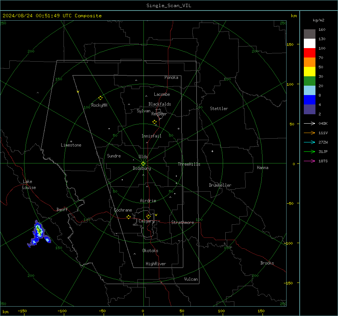Image resolution: width=338 pixels, height=316 pixels.
Task: Click the Banff town label
Action: point(62,209)
